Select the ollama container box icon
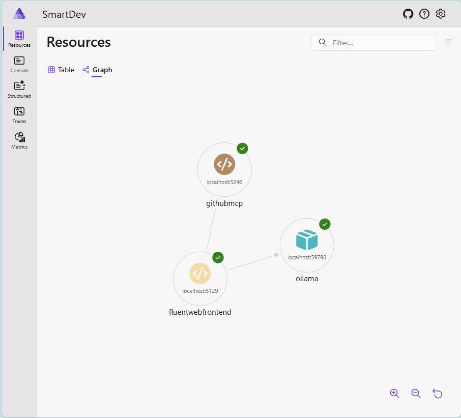This screenshot has width=461, height=418. point(307,240)
